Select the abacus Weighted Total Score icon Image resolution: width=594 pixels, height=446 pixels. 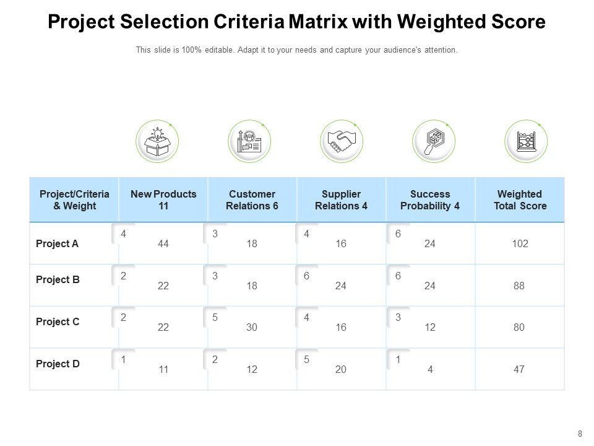pyautogui.click(x=526, y=142)
